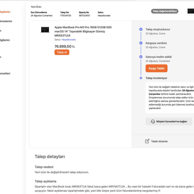Click the small product image in top-right header

pos(191,11)
